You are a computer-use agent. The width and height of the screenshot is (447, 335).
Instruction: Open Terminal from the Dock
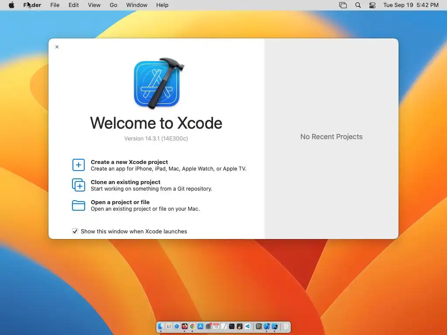232,326
